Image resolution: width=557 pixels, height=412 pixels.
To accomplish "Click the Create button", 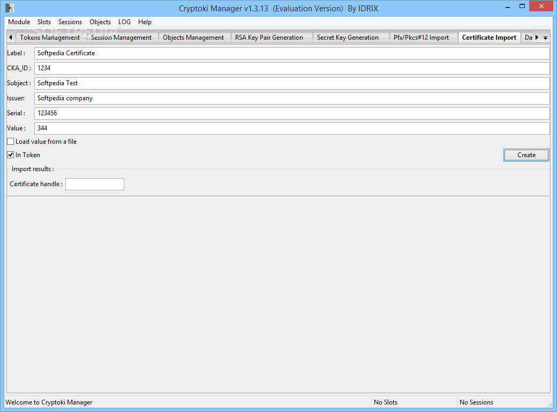I will 526,155.
